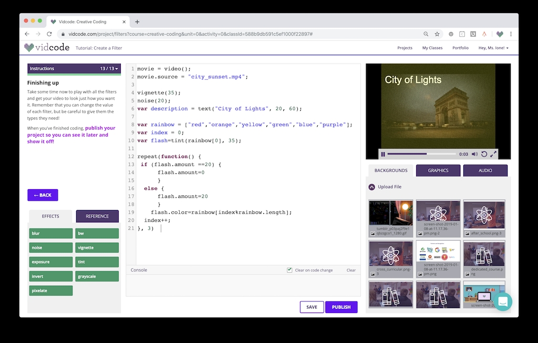Mute the video with the speaker icon
Viewport: 538px width, 343px height.
[474, 154]
